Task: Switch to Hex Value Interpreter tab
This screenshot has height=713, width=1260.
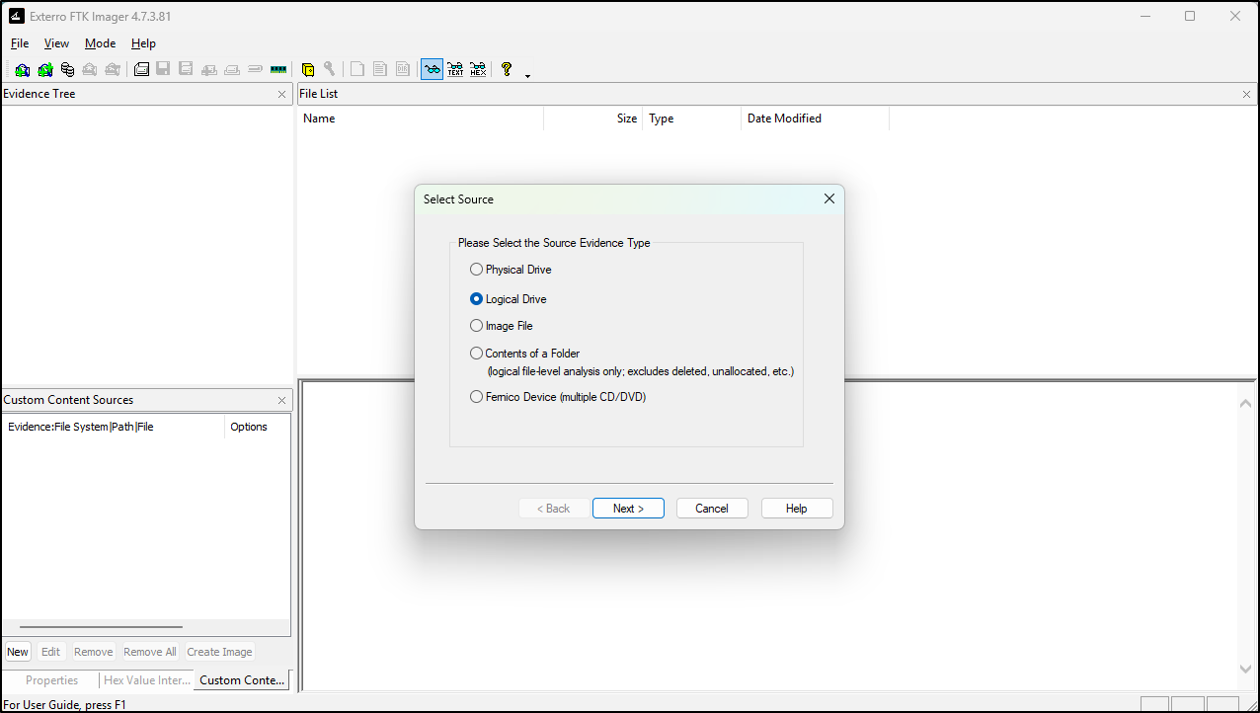Action: tap(147, 680)
